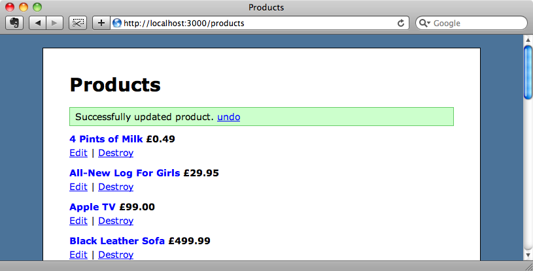
Task: Destroy the 4 Pints of Milk product
Action: click(x=116, y=153)
